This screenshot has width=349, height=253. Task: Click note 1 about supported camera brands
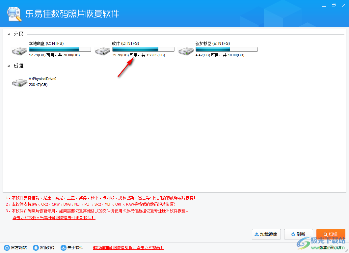coord(101,198)
